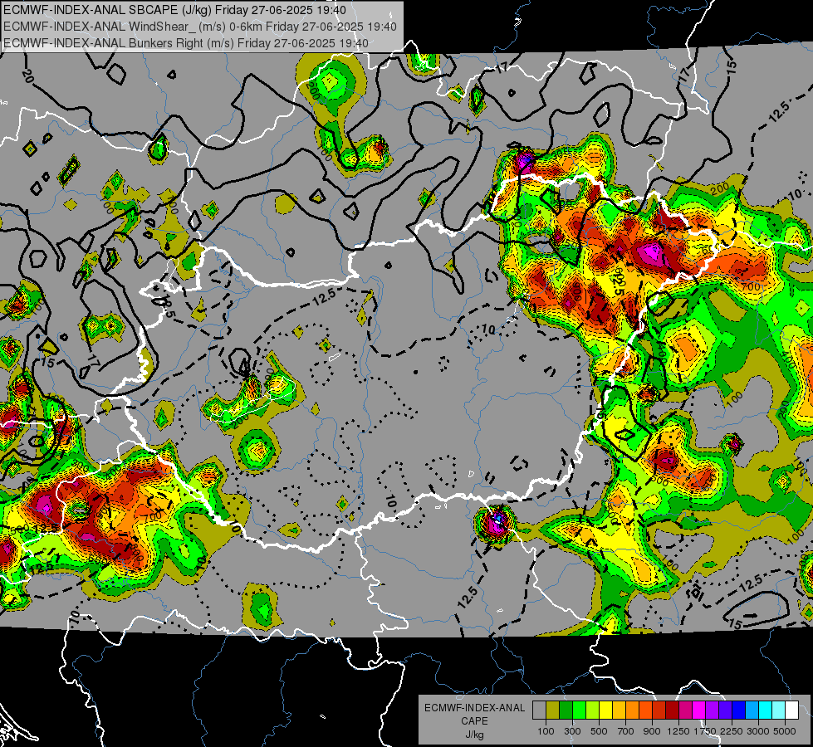813x747 pixels.
Task: Pick the pure blue legend swatch
Action: click(739, 710)
